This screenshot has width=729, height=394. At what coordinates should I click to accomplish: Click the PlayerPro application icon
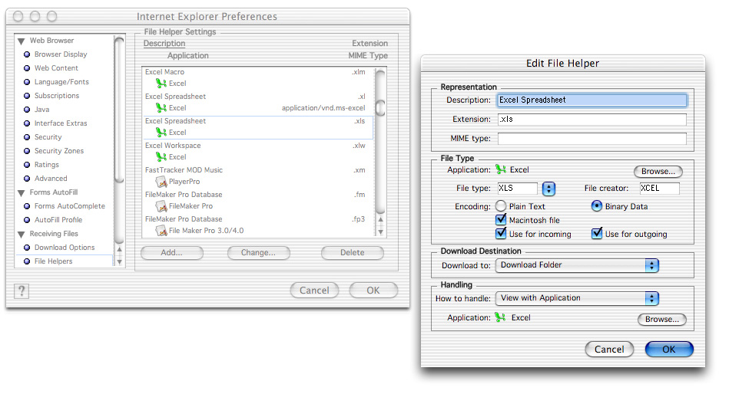pyautogui.click(x=161, y=182)
